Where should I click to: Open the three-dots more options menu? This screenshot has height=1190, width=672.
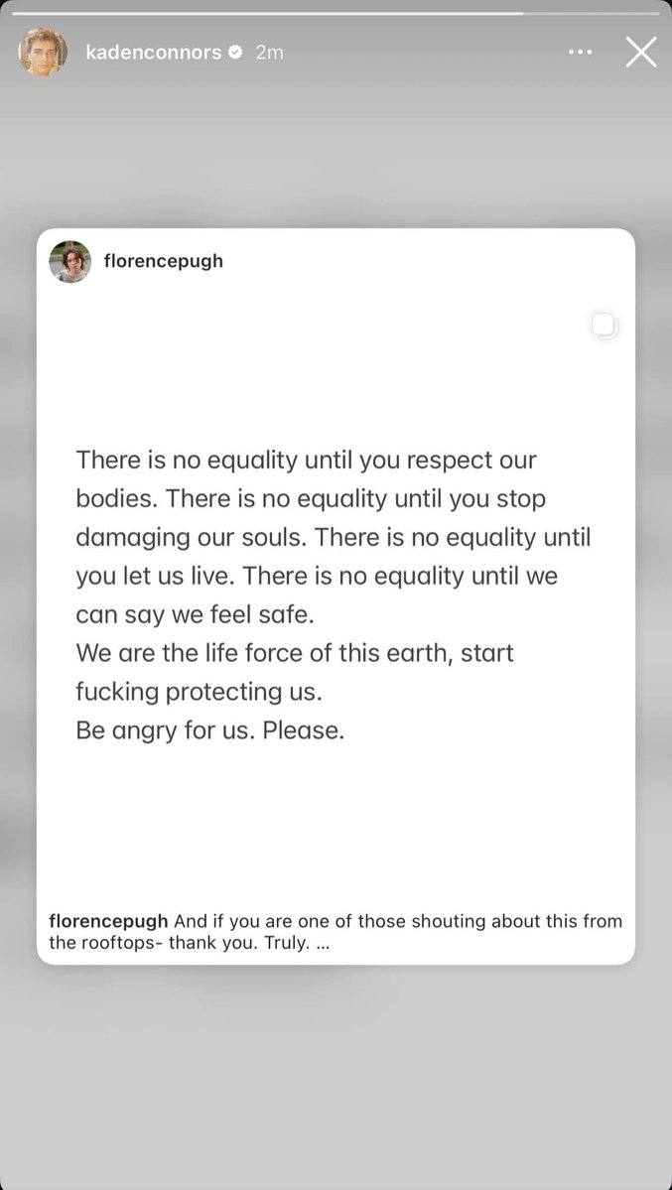pos(580,53)
